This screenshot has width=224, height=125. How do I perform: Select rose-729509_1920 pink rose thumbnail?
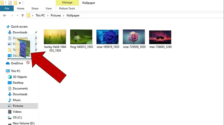(134, 37)
